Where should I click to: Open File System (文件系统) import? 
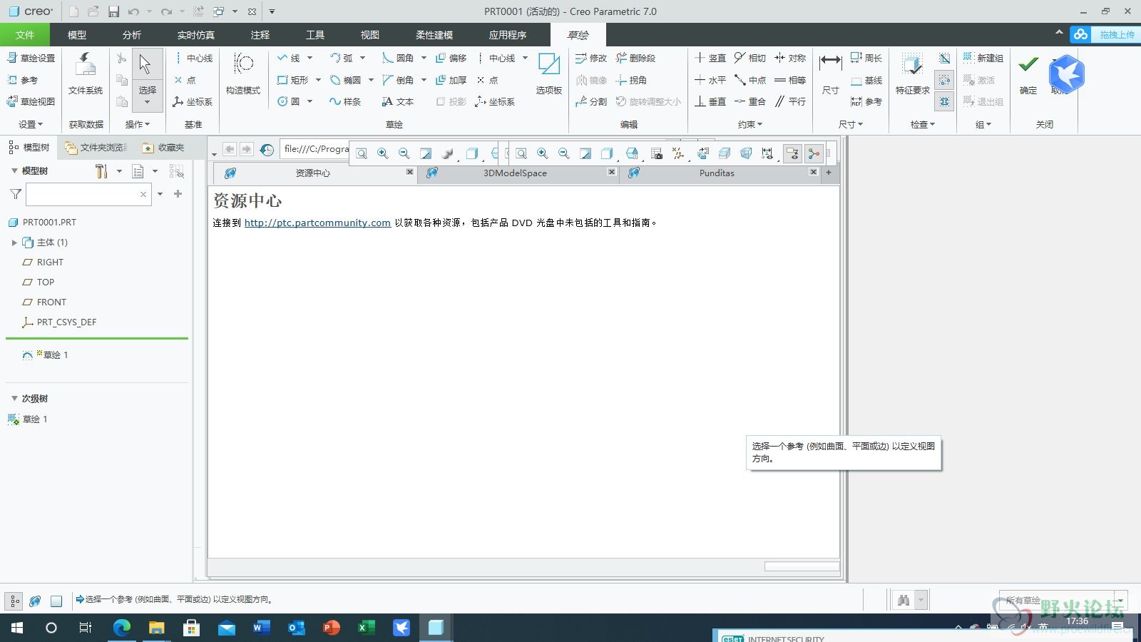[86, 73]
